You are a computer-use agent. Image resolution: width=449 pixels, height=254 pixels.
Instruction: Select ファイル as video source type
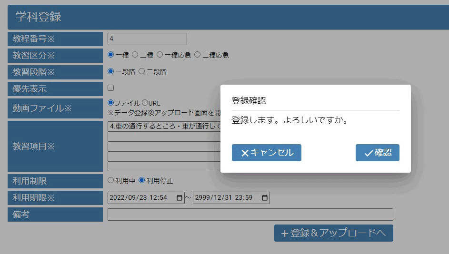pos(111,103)
